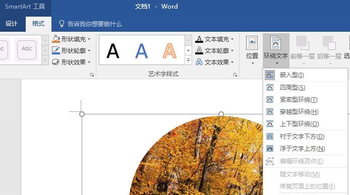Open the shape styles dialog launcher
This screenshot has height=195, width=350.
click(92, 75)
